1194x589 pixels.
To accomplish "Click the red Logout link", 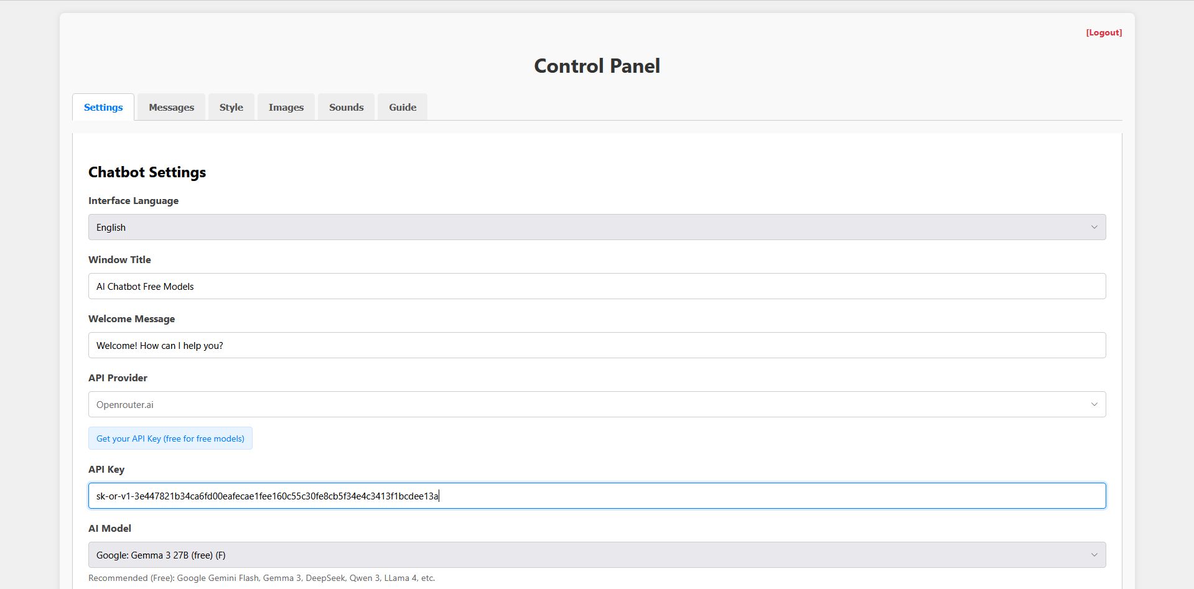I will pyautogui.click(x=1104, y=32).
